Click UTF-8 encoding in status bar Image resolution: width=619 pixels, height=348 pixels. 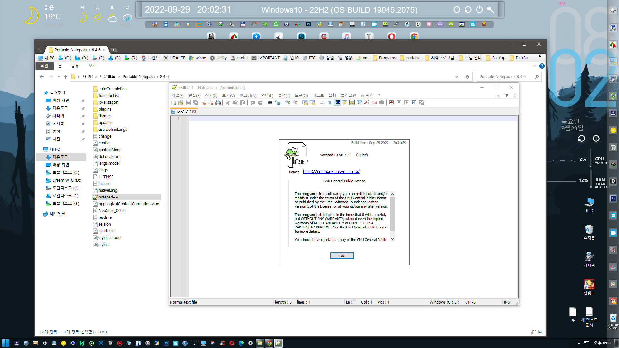[x=470, y=302]
